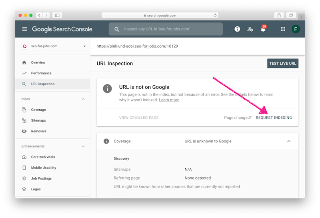Click the 'URL is not on Google' heading
The image size is (320, 218).
coord(144,87)
